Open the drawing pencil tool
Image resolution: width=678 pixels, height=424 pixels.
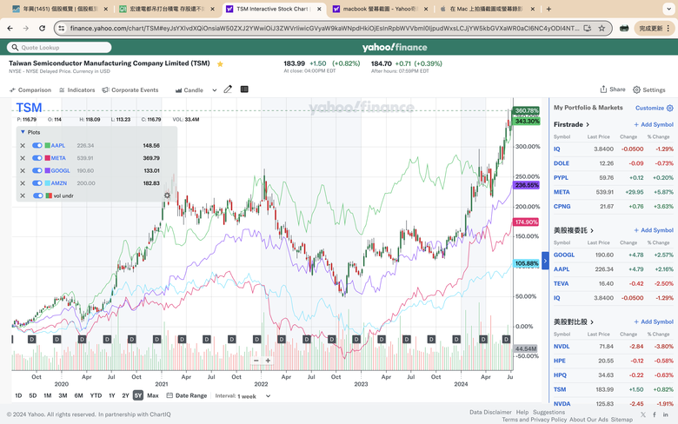(x=228, y=89)
